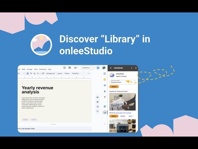Click the Theme toolbar button

click(x=67, y=74)
